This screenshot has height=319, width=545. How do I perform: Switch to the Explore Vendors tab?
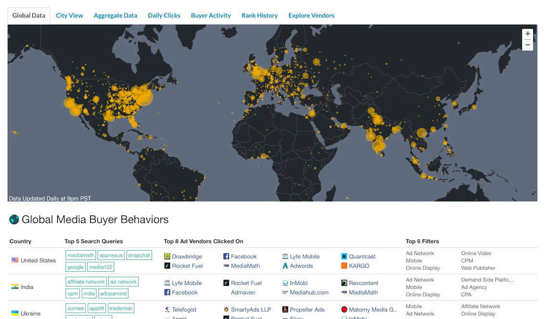pos(311,15)
